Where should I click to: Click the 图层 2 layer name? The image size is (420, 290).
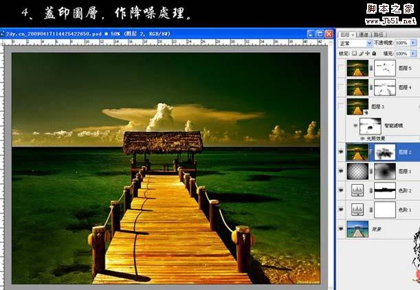[405, 152]
